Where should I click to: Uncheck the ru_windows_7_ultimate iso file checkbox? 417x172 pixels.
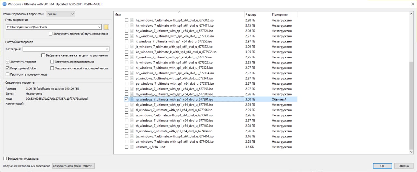(x=127, y=99)
